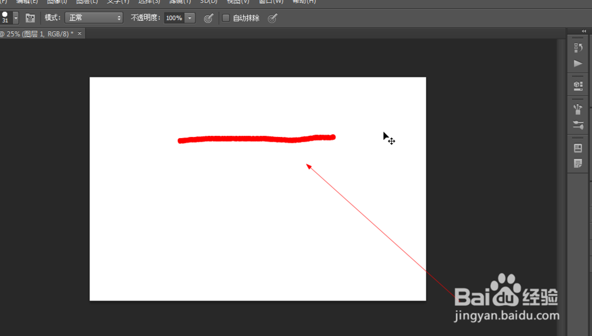Open the 视图(V) menu
The height and width of the screenshot is (336, 592).
point(238,2)
